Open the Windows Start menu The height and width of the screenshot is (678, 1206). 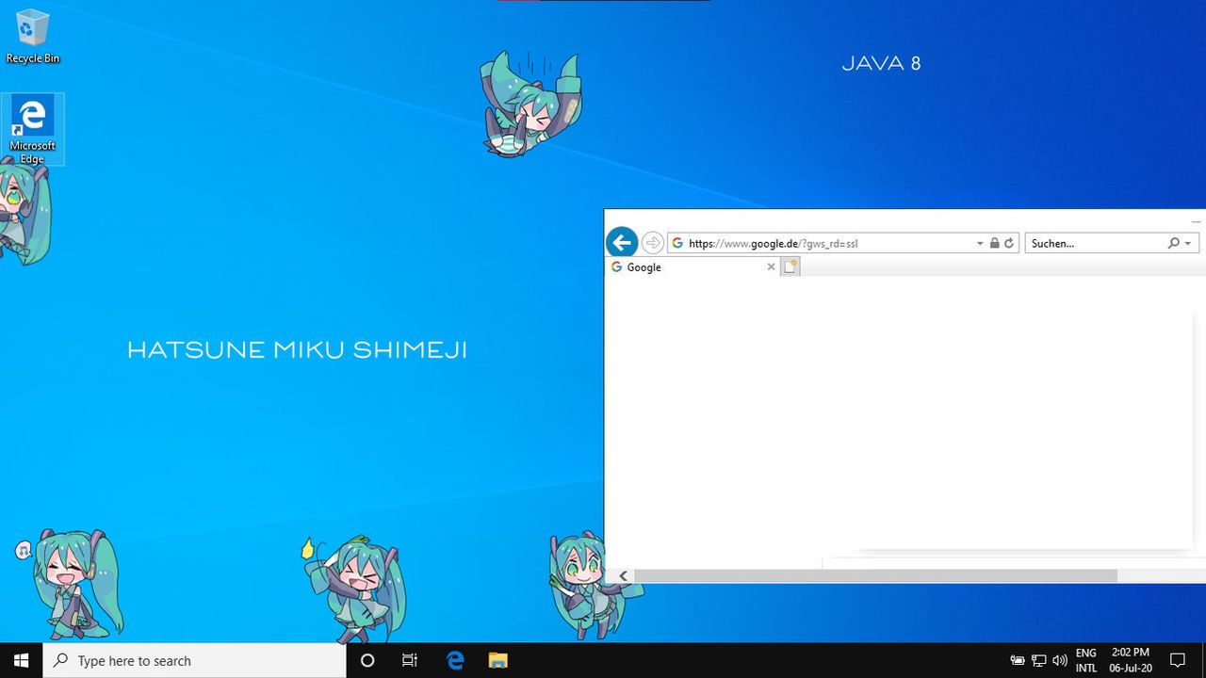pyautogui.click(x=21, y=660)
